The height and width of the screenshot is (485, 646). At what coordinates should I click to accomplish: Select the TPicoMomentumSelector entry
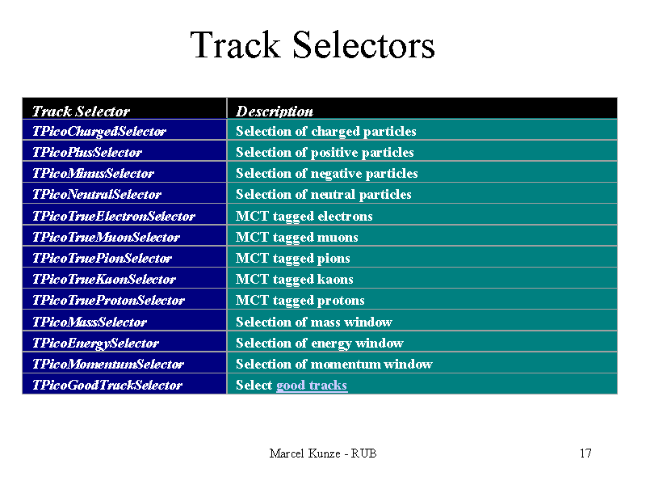[108, 364]
